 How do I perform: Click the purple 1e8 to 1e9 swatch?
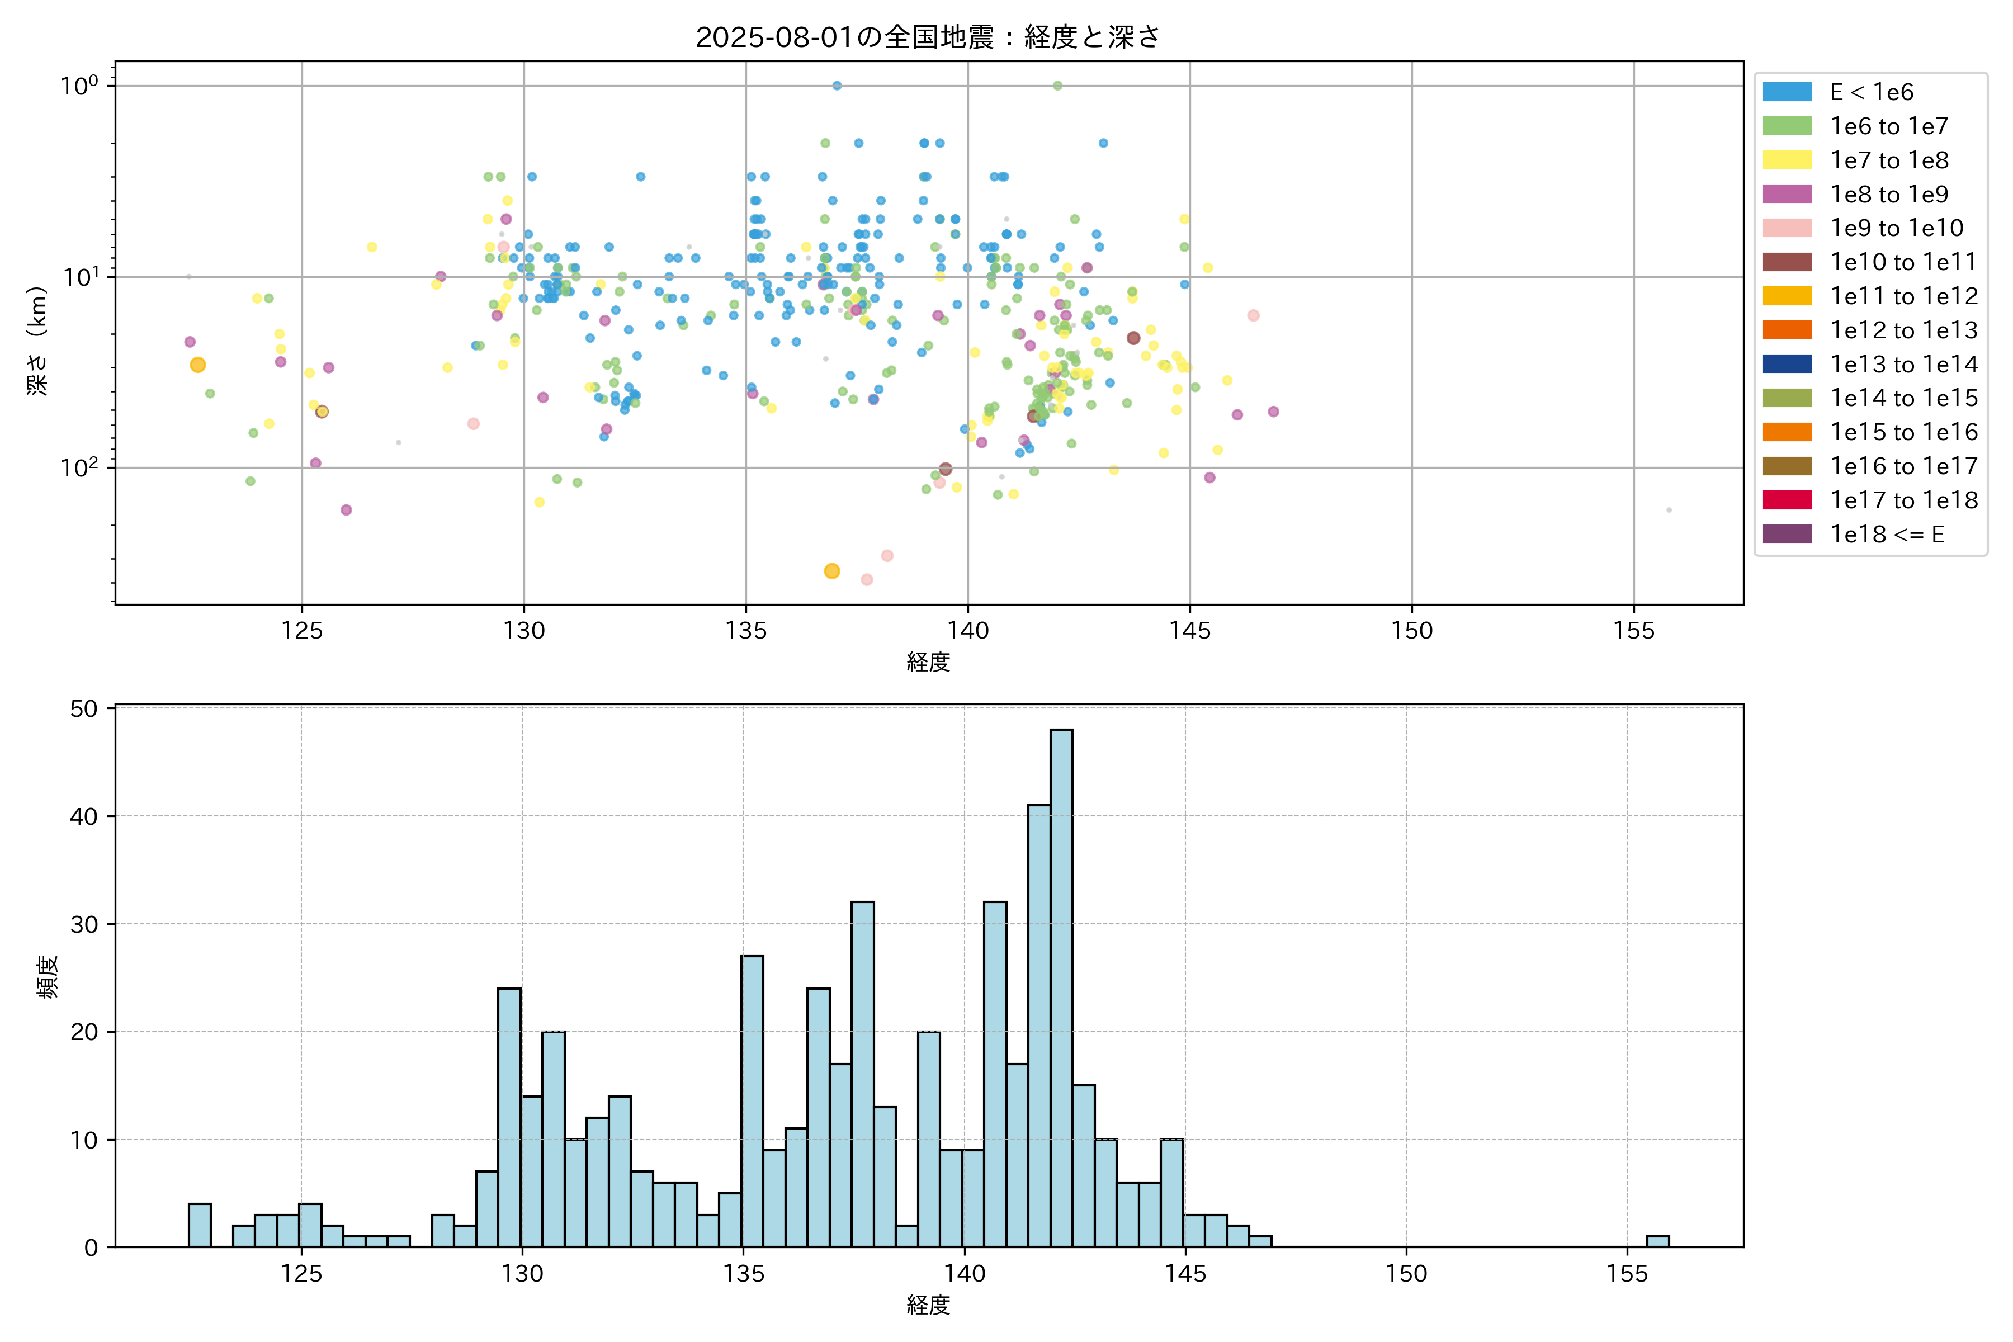pos(1786,194)
